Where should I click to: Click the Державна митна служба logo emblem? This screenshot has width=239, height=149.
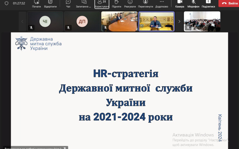click(x=21, y=43)
